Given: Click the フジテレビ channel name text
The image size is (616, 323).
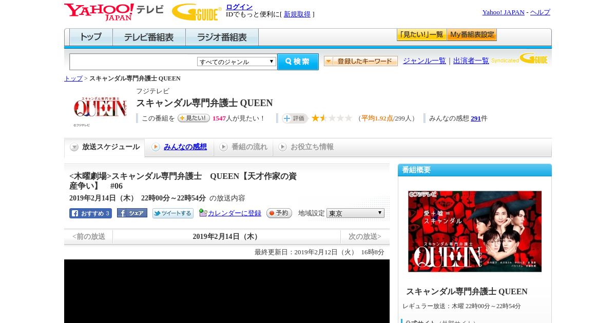Looking at the screenshot, I should pos(152,91).
